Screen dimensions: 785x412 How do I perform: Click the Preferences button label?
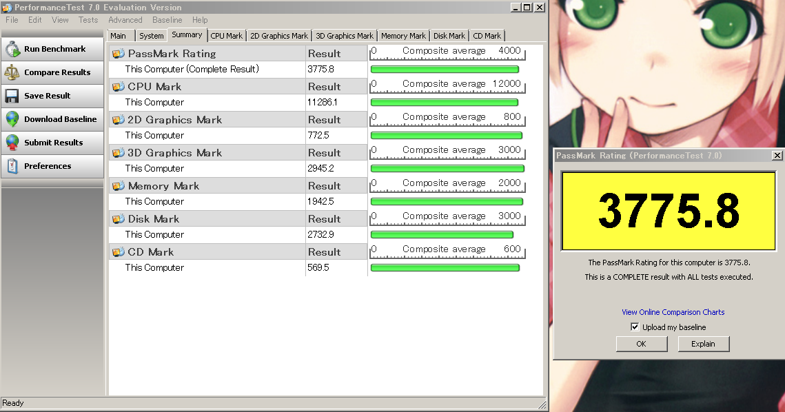pyautogui.click(x=48, y=166)
